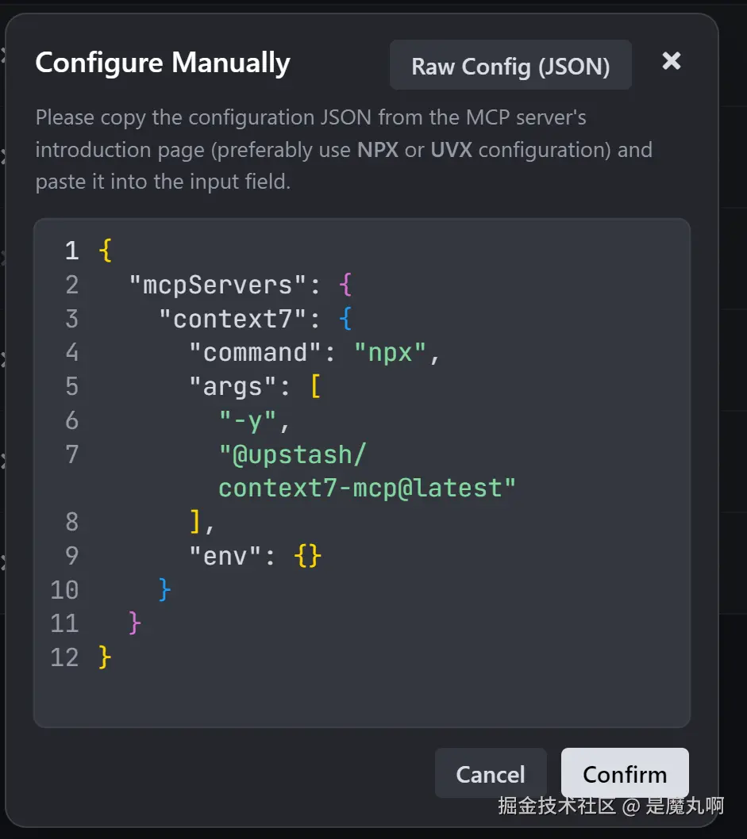Click the "args" key in the editor
Viewport: 747px width, 839px height.
click(233, 386)
